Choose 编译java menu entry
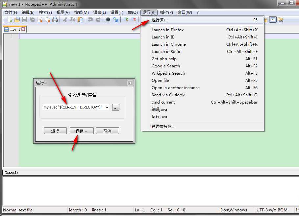The width and height of the screenshot is (299, 216). click(x=203, y=109)
